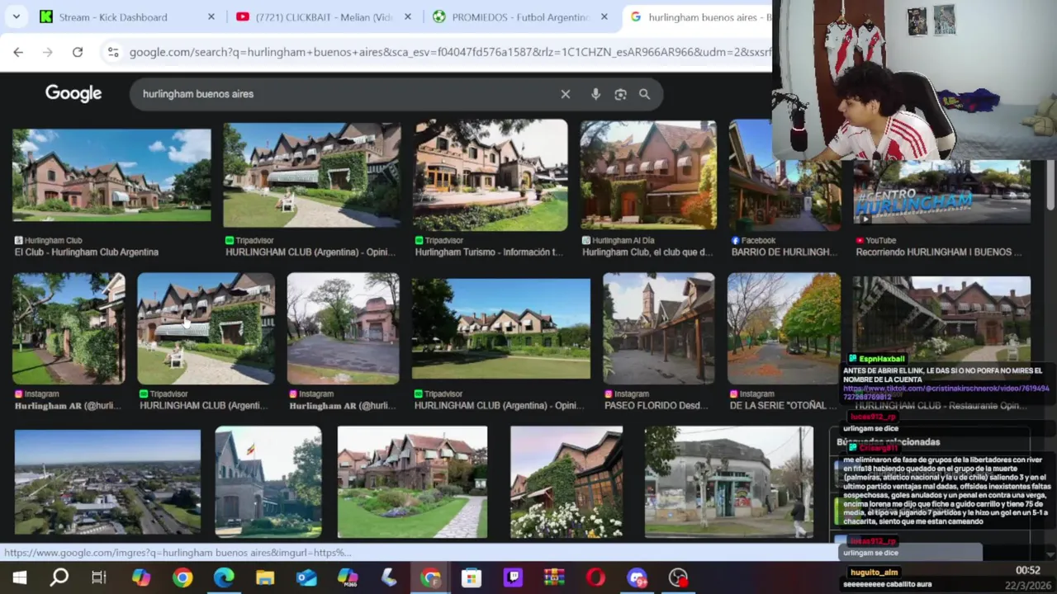1057x594 pixels.
Task: Click 'BARRIO DE HURLINGH...' caption link
Action: pyautogui.click(x=784, y=252)
